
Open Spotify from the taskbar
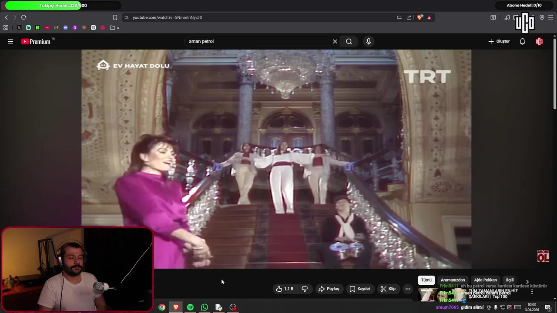[x=190, y=307]
